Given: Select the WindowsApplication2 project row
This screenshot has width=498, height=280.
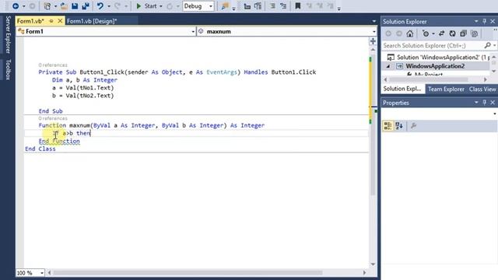Looking at the screenshot, I should [435, 66].
